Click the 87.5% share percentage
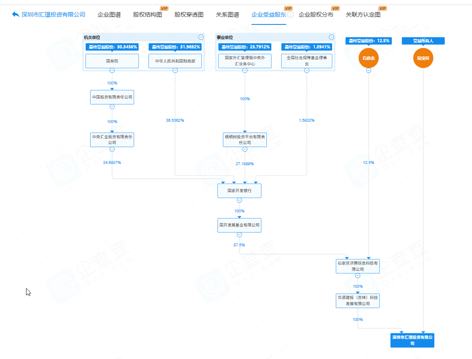 240,245
